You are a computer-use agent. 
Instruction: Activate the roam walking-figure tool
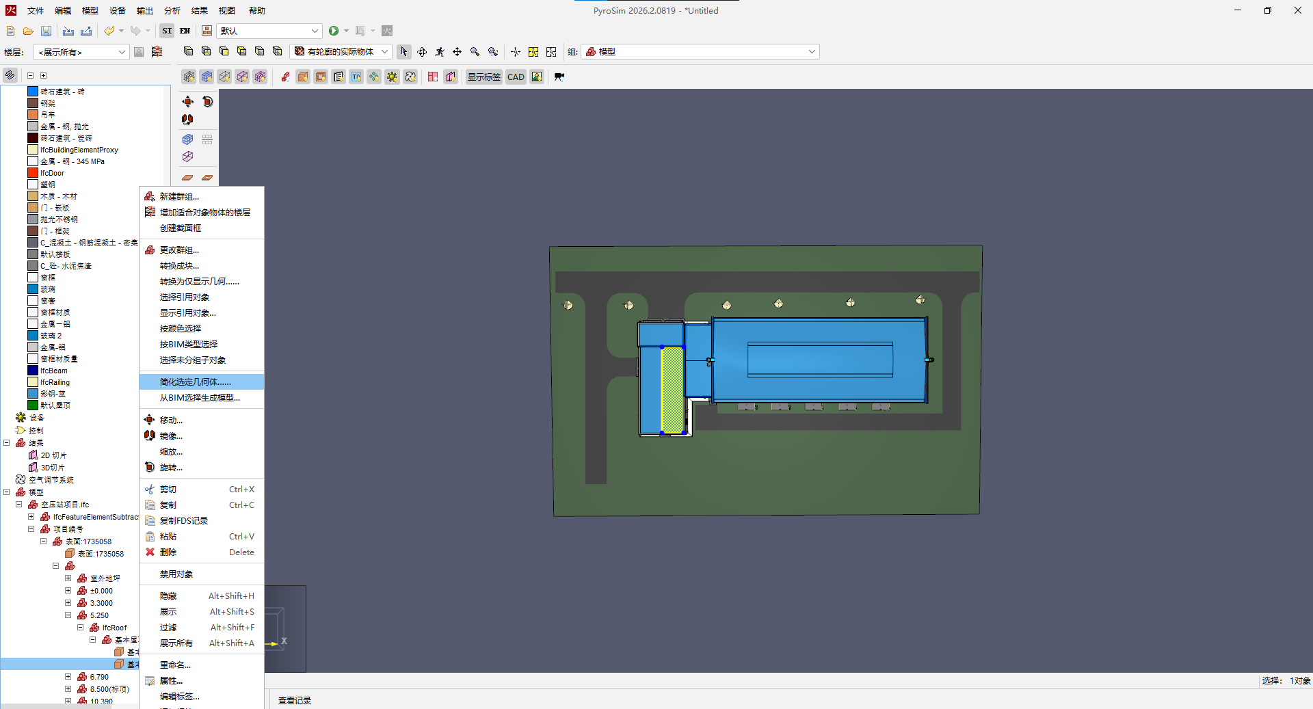tap(440, 52)
